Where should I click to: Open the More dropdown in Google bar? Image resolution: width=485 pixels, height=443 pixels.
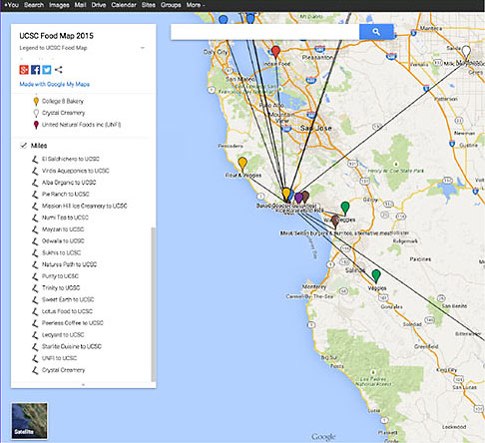[x=195, y=5]
